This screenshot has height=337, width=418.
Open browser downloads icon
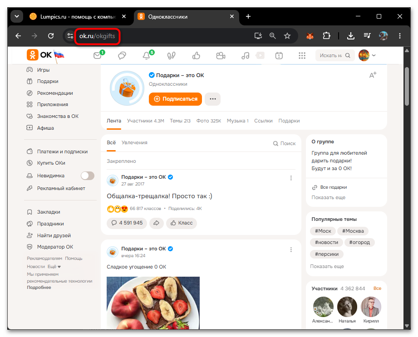pos(351,36)
